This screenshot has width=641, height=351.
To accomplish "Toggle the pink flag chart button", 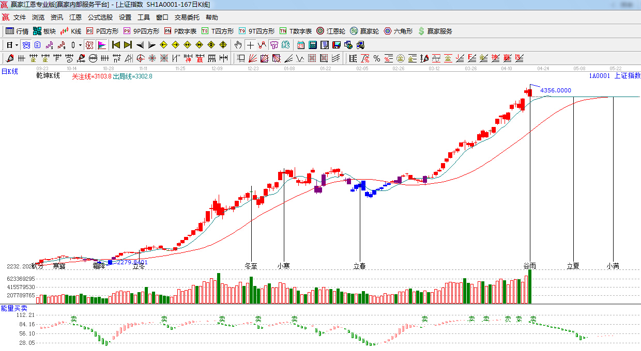I will click(102, 45).
